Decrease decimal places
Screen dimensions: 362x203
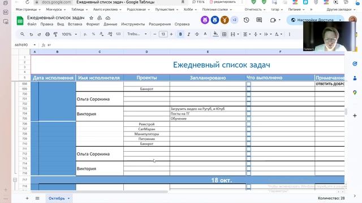click(102, 34)
